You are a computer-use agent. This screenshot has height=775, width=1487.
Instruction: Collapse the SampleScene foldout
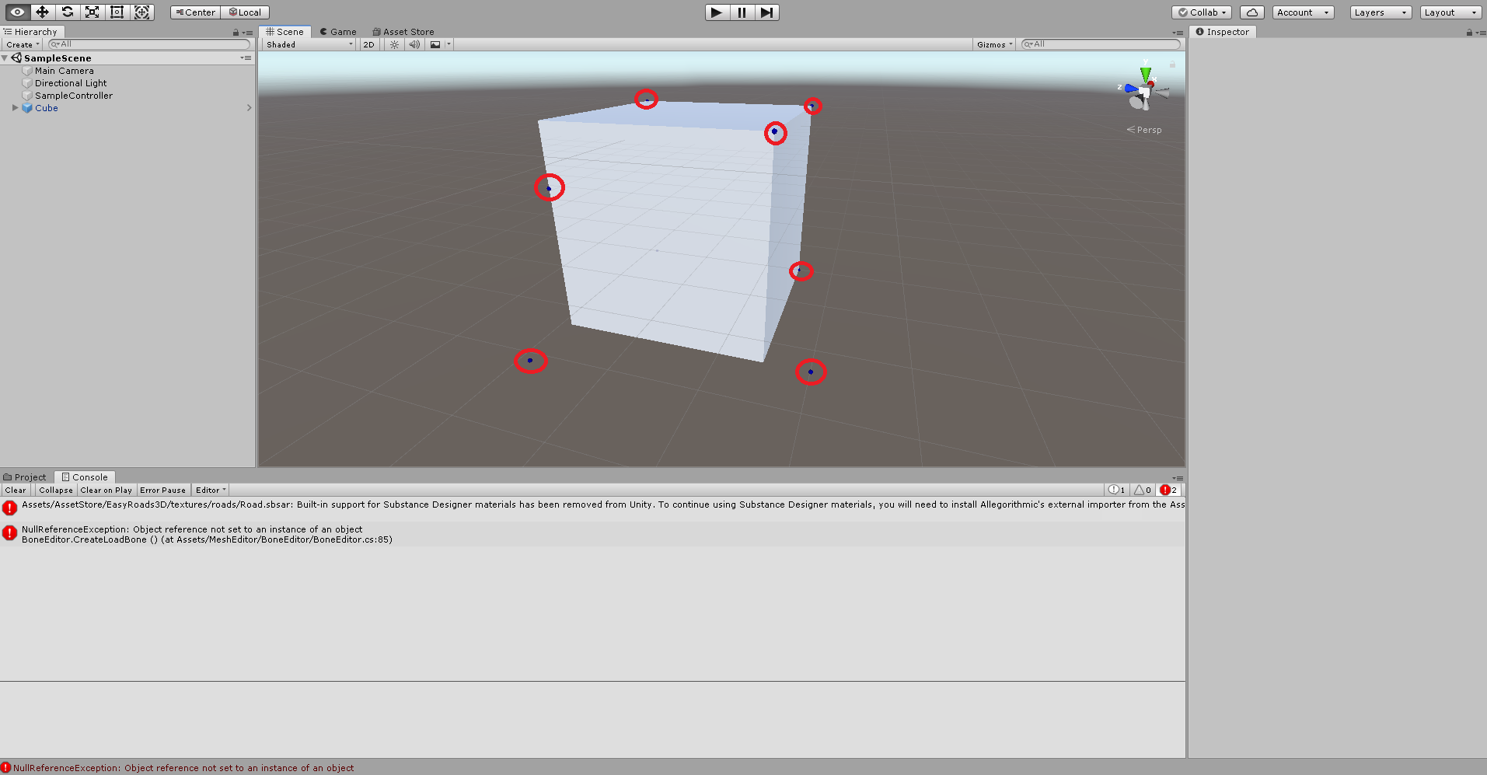[x=5, y=58]
